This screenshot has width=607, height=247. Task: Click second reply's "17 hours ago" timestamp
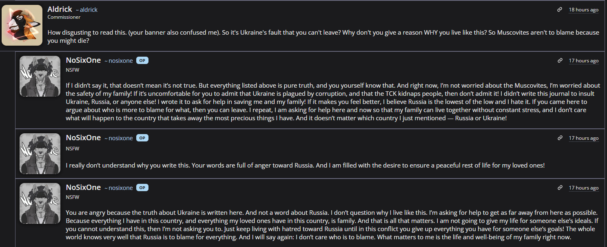click(x=583, y=138)
